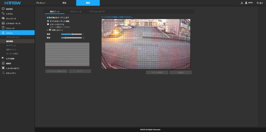Click the download icon in top bar

point(242,3)
